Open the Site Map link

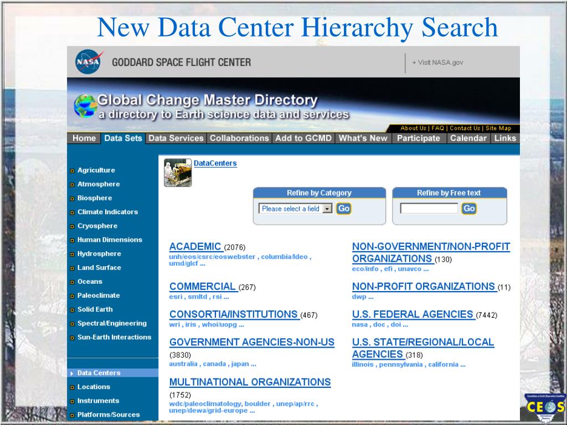[498, 128]
